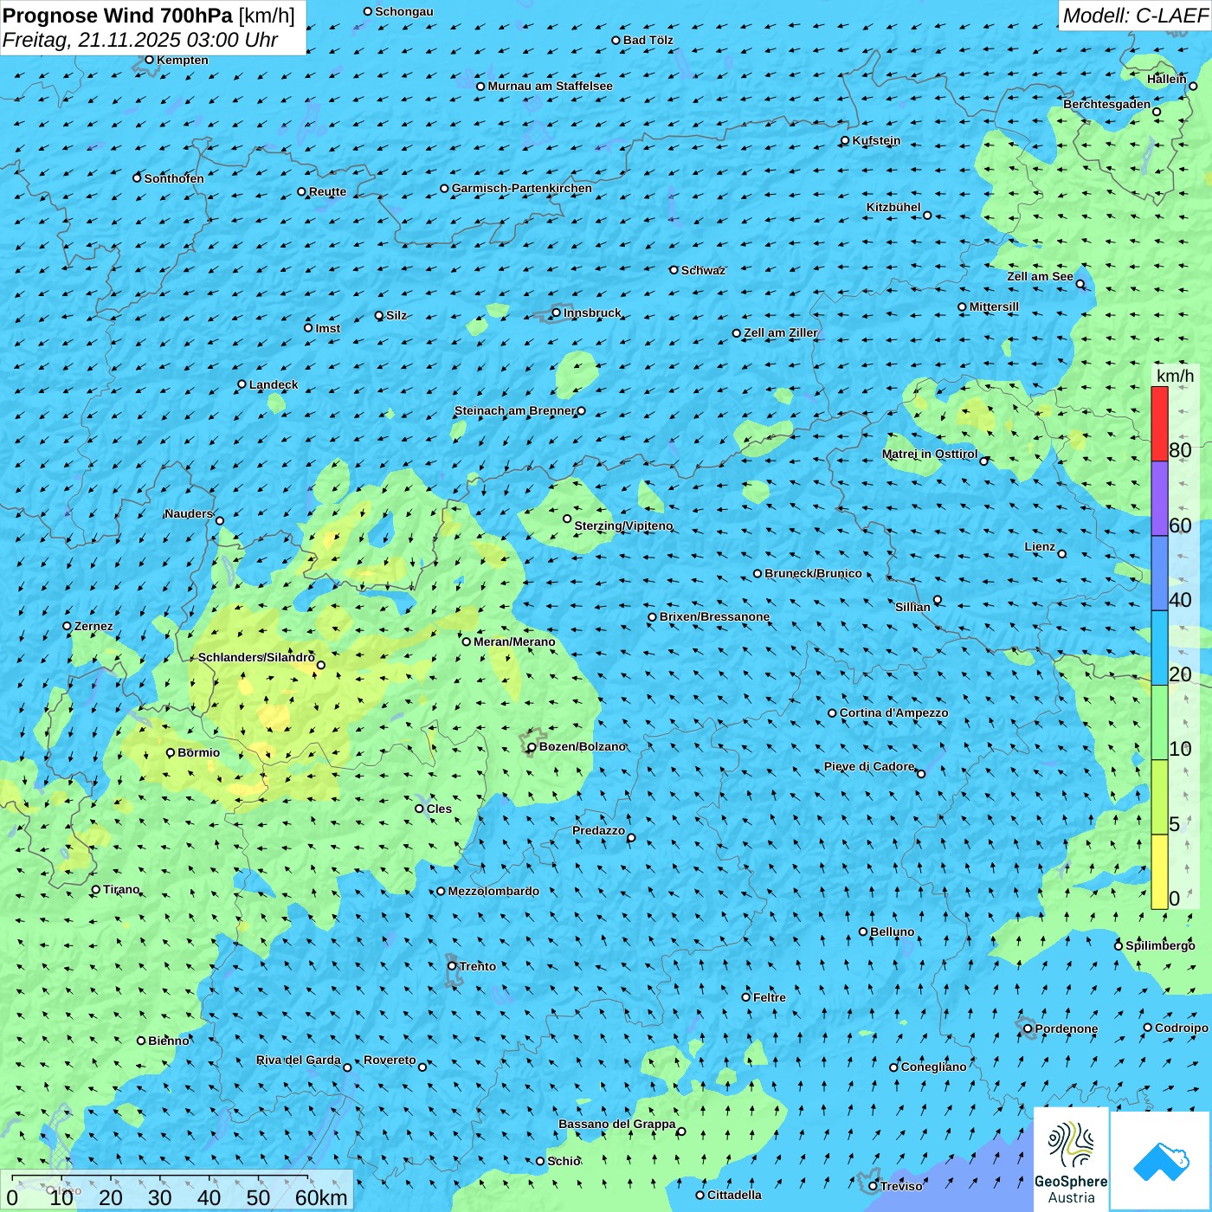Click the 'Conegliano' label
Viewport: 1212px width, 1212px height.
tap(933, 1067)
